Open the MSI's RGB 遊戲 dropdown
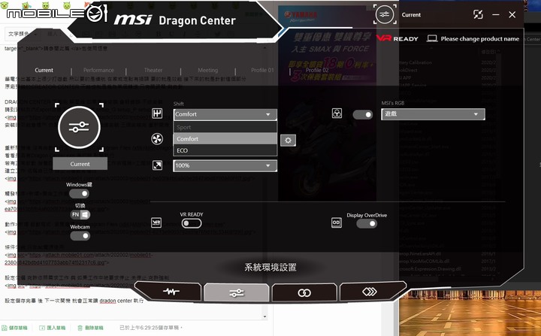Viewport: 541px width, 336px height. 433,114
